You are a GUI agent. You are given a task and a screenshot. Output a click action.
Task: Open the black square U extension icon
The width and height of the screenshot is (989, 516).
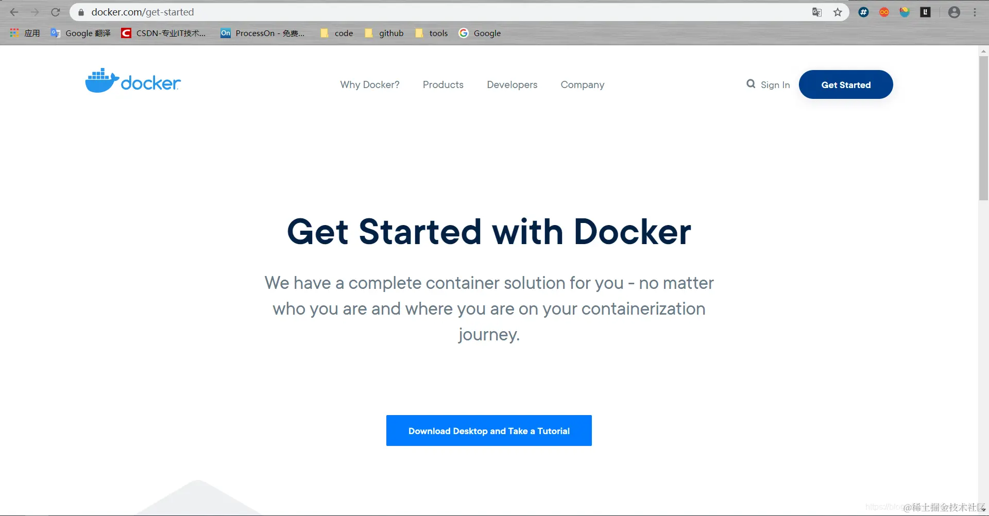[926, 12]
